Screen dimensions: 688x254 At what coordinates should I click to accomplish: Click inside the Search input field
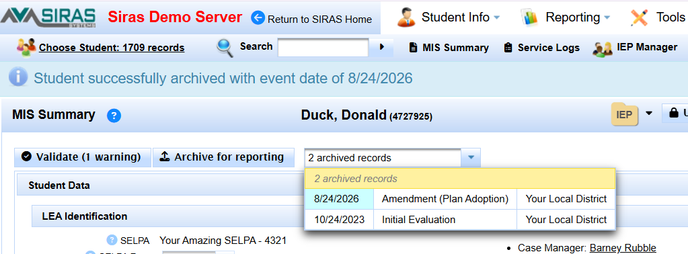323,47
